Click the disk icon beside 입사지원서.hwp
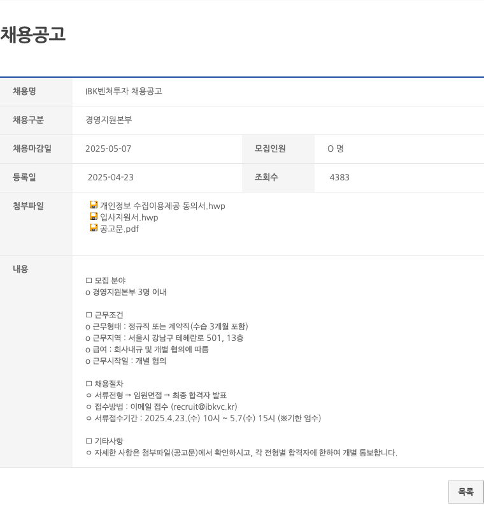The width and height of the screenshot is (484, 513). coord(94,217)
